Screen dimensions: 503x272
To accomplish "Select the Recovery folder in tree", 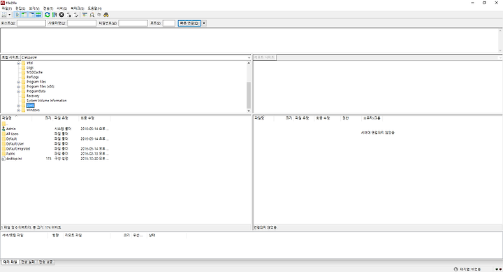I will [x=33, y=96].
